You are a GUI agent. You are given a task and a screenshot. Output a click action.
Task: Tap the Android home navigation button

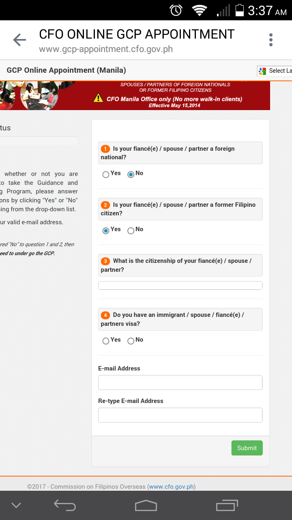[x=146, y=505]
